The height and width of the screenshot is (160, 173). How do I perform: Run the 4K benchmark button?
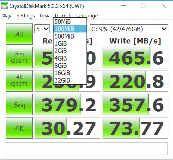pos(19,128)
